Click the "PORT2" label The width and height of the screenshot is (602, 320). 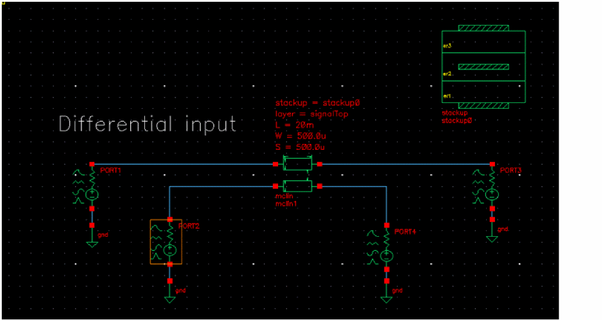189,226
